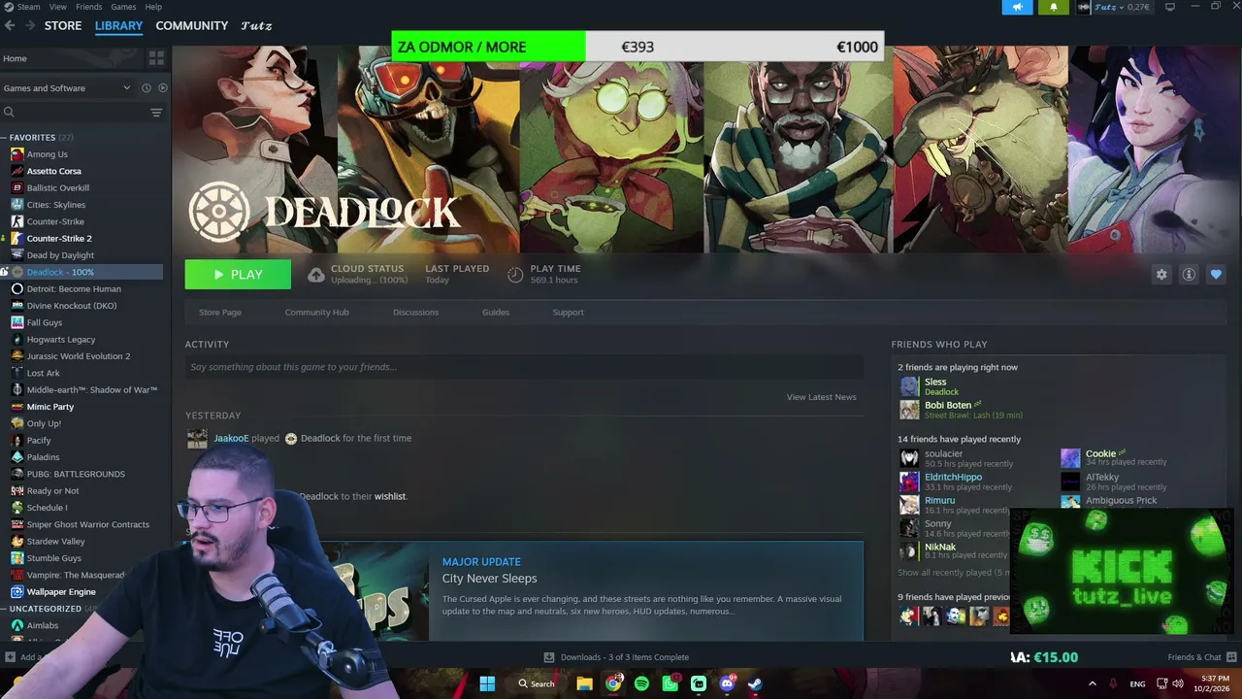This screenshot has width=1242, height=699.
Task: Open friend Sless in friends list
Action: tap(935, 382)
